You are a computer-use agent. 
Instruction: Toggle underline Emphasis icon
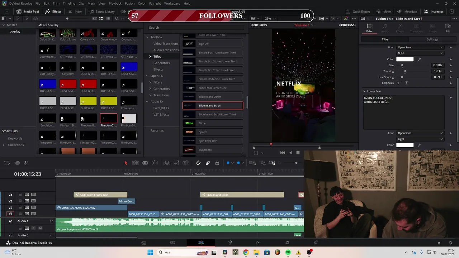coord(406,83)
